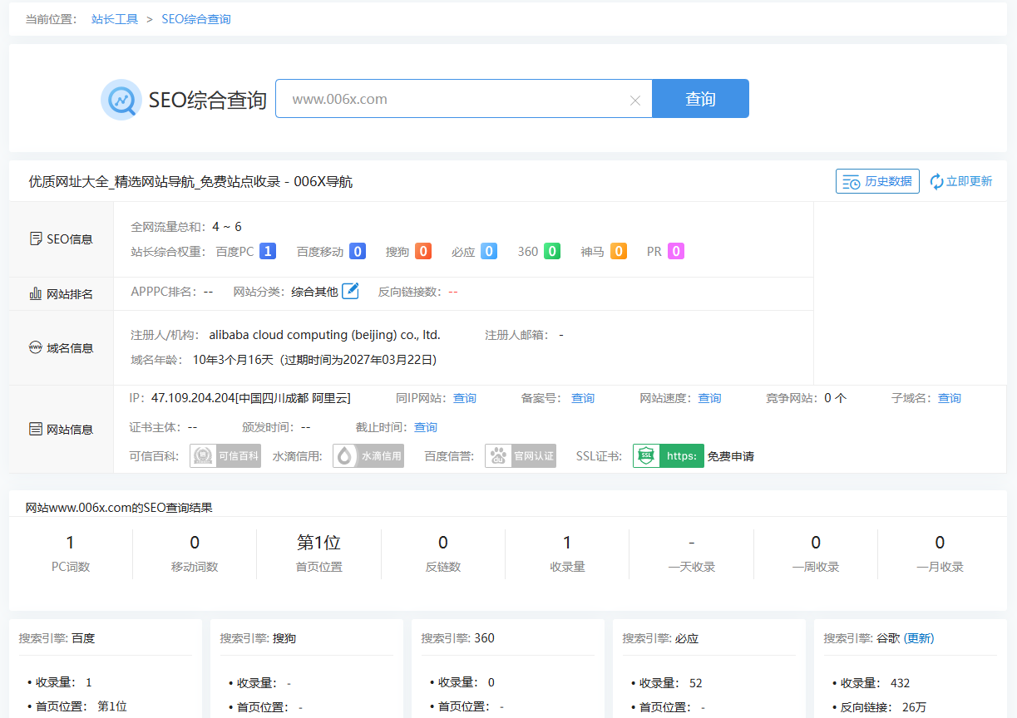This screenshot has width=1017, height=718.
Task: Click the 综合其他 category text
Action: click(x=315, y=292)
